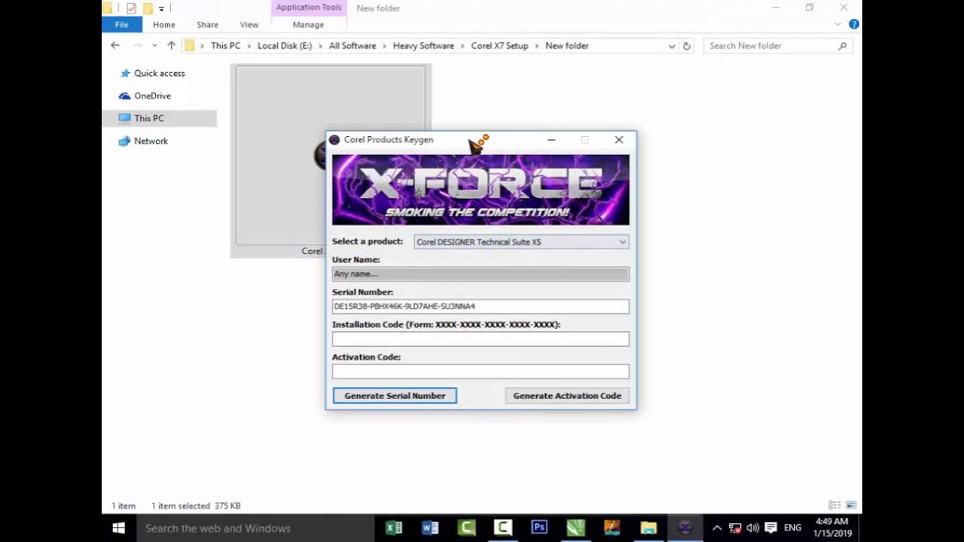
Task: Open Word from the taskbar
Action: (430, 528)
